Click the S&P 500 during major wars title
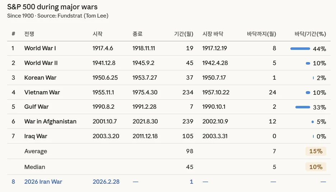Image resolution: width=336 pixels, height=192 pixels. [52, 7]
